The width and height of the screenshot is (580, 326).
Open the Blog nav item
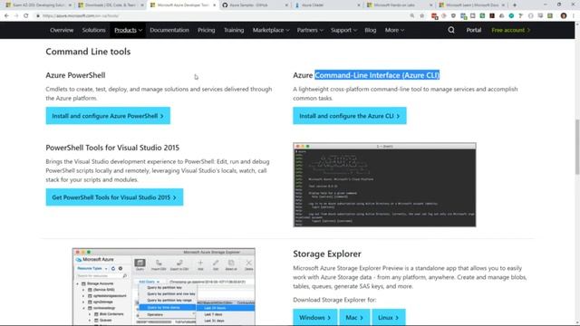(371, 30)
